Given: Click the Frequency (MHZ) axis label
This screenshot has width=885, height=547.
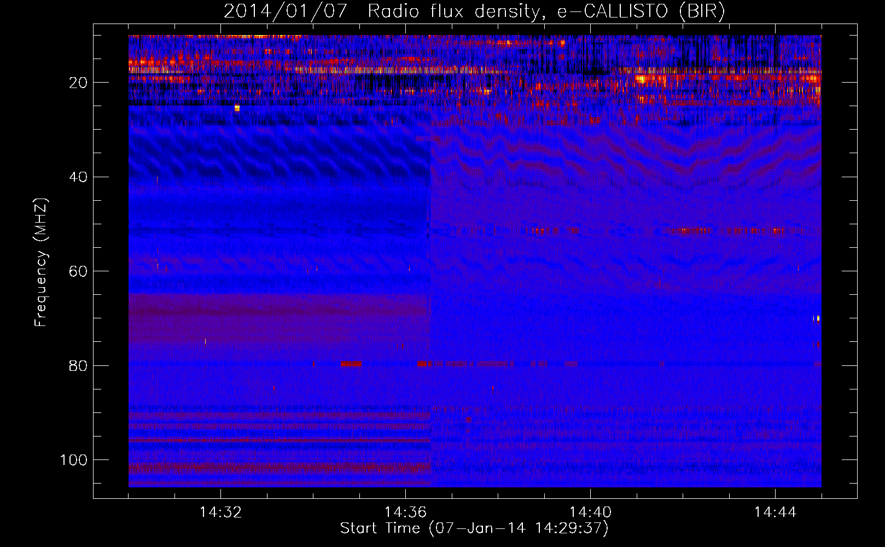Looking at the screenshot, I should point(41,262).
